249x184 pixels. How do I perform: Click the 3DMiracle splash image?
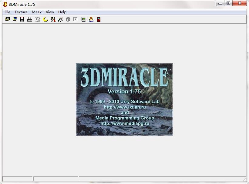tap(124, 99)
